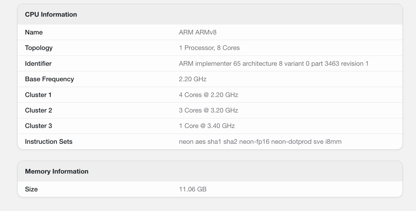Screen dimensions: 416x211
Task: Select the Base Frequency value of 2.20 GHz
Action: coord(193,79)
